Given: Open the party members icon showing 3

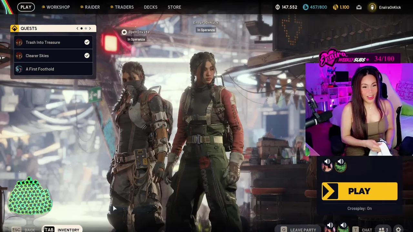Looking at the screenshot, I should [384, 230].
